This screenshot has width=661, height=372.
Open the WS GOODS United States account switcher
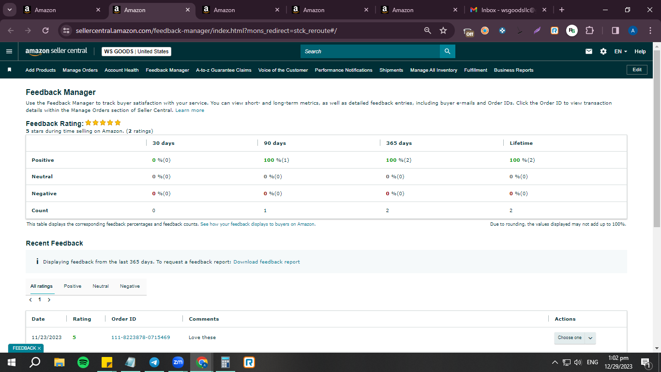pyautogui.click(x=136, y=51)
